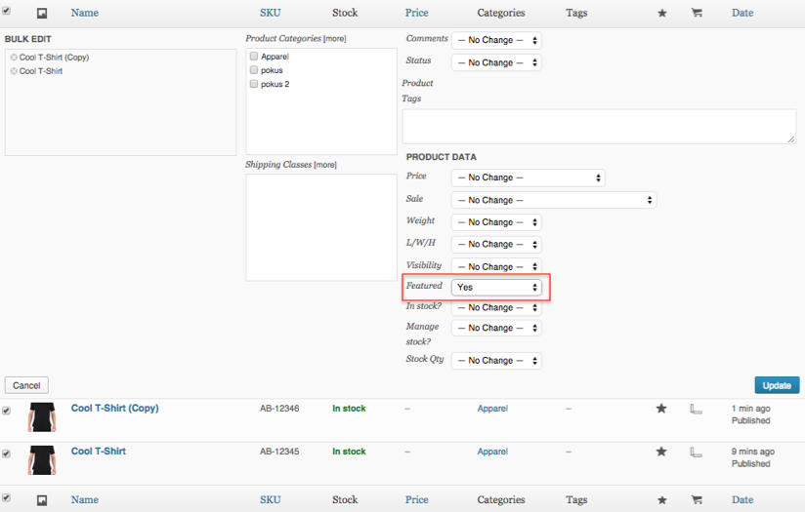Sort products by Date in top header
The height and width of the screenshot is (512, 805).
pos(742,13)
